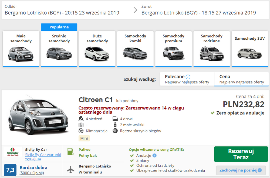Open info icon next to Polecane
The width and height of the screenshot is (270, 178).
[x=188, y=77]
